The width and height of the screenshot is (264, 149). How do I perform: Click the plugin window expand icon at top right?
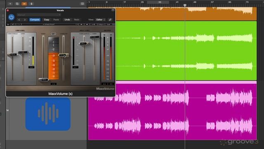[x=113, y=10]
